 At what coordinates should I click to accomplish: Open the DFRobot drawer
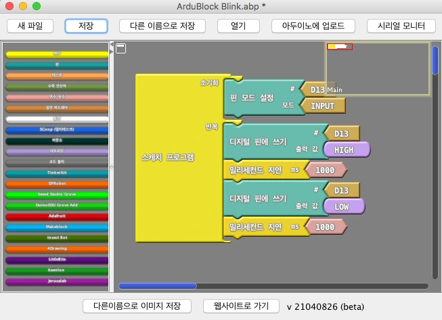point(57,183)
